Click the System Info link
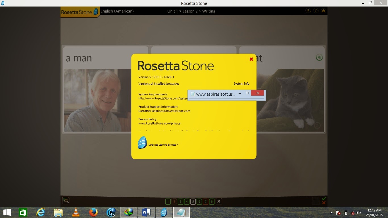The image size is (388, 218). [x=241, y=83]
